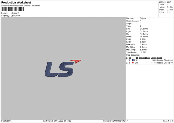The width and height of the screenshot is (174, 123).
Task: Click the 'Code' column header
Action: point(153,58)
